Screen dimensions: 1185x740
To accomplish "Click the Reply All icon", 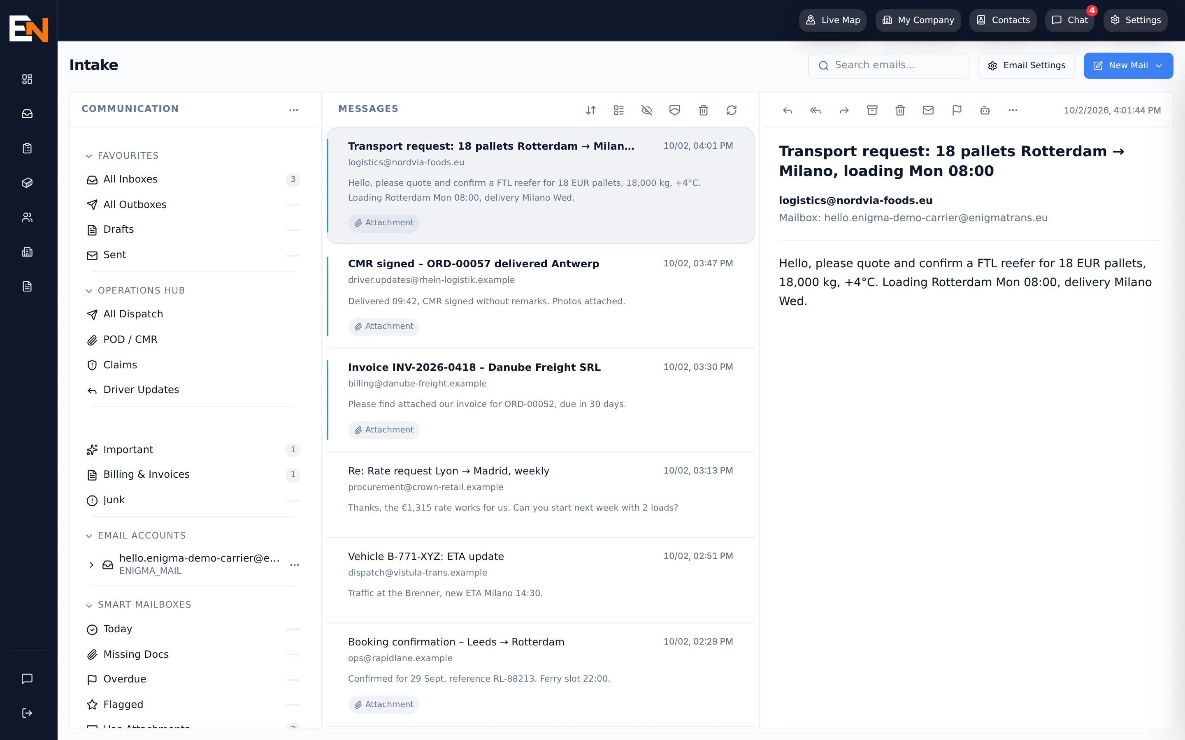I will (x=815, y=110).
